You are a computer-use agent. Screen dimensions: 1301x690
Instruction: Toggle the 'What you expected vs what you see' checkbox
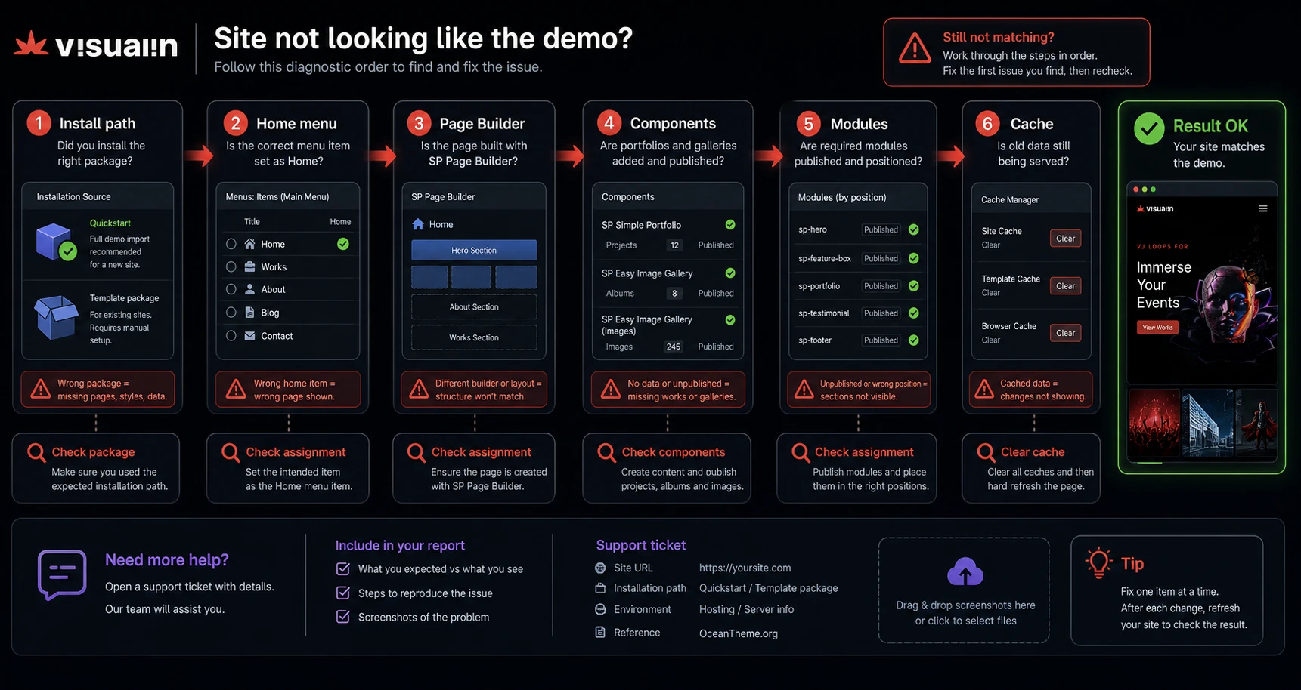342,568
